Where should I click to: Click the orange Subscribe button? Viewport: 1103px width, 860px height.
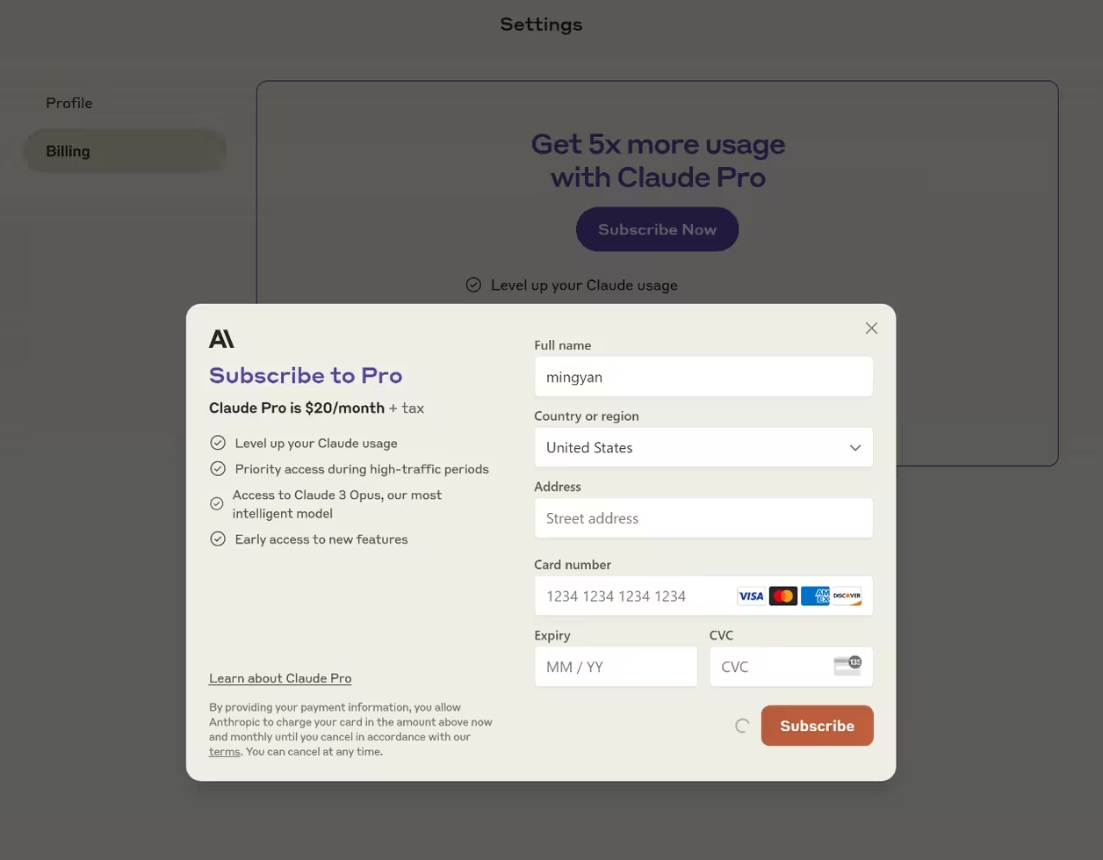(817, 726)
